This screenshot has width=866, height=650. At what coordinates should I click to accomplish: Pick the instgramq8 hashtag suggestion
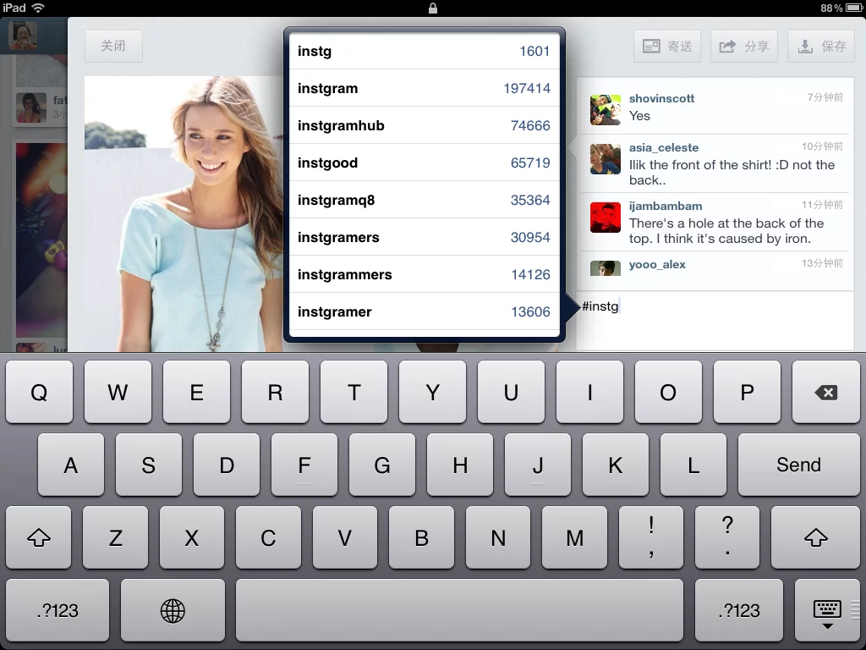pyautogui.click(x=425, y=200)
